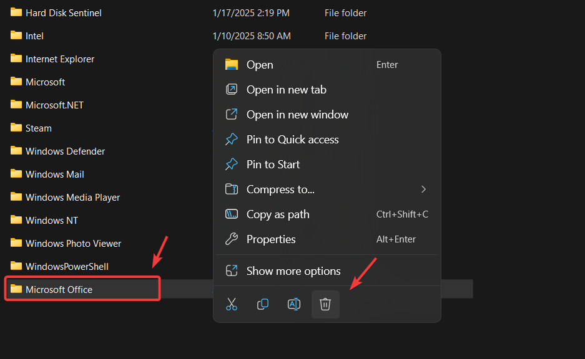The image size is (585, 359).
Task: Choose Open in new window
Action: pyautogui.click(x=297, y=115)
